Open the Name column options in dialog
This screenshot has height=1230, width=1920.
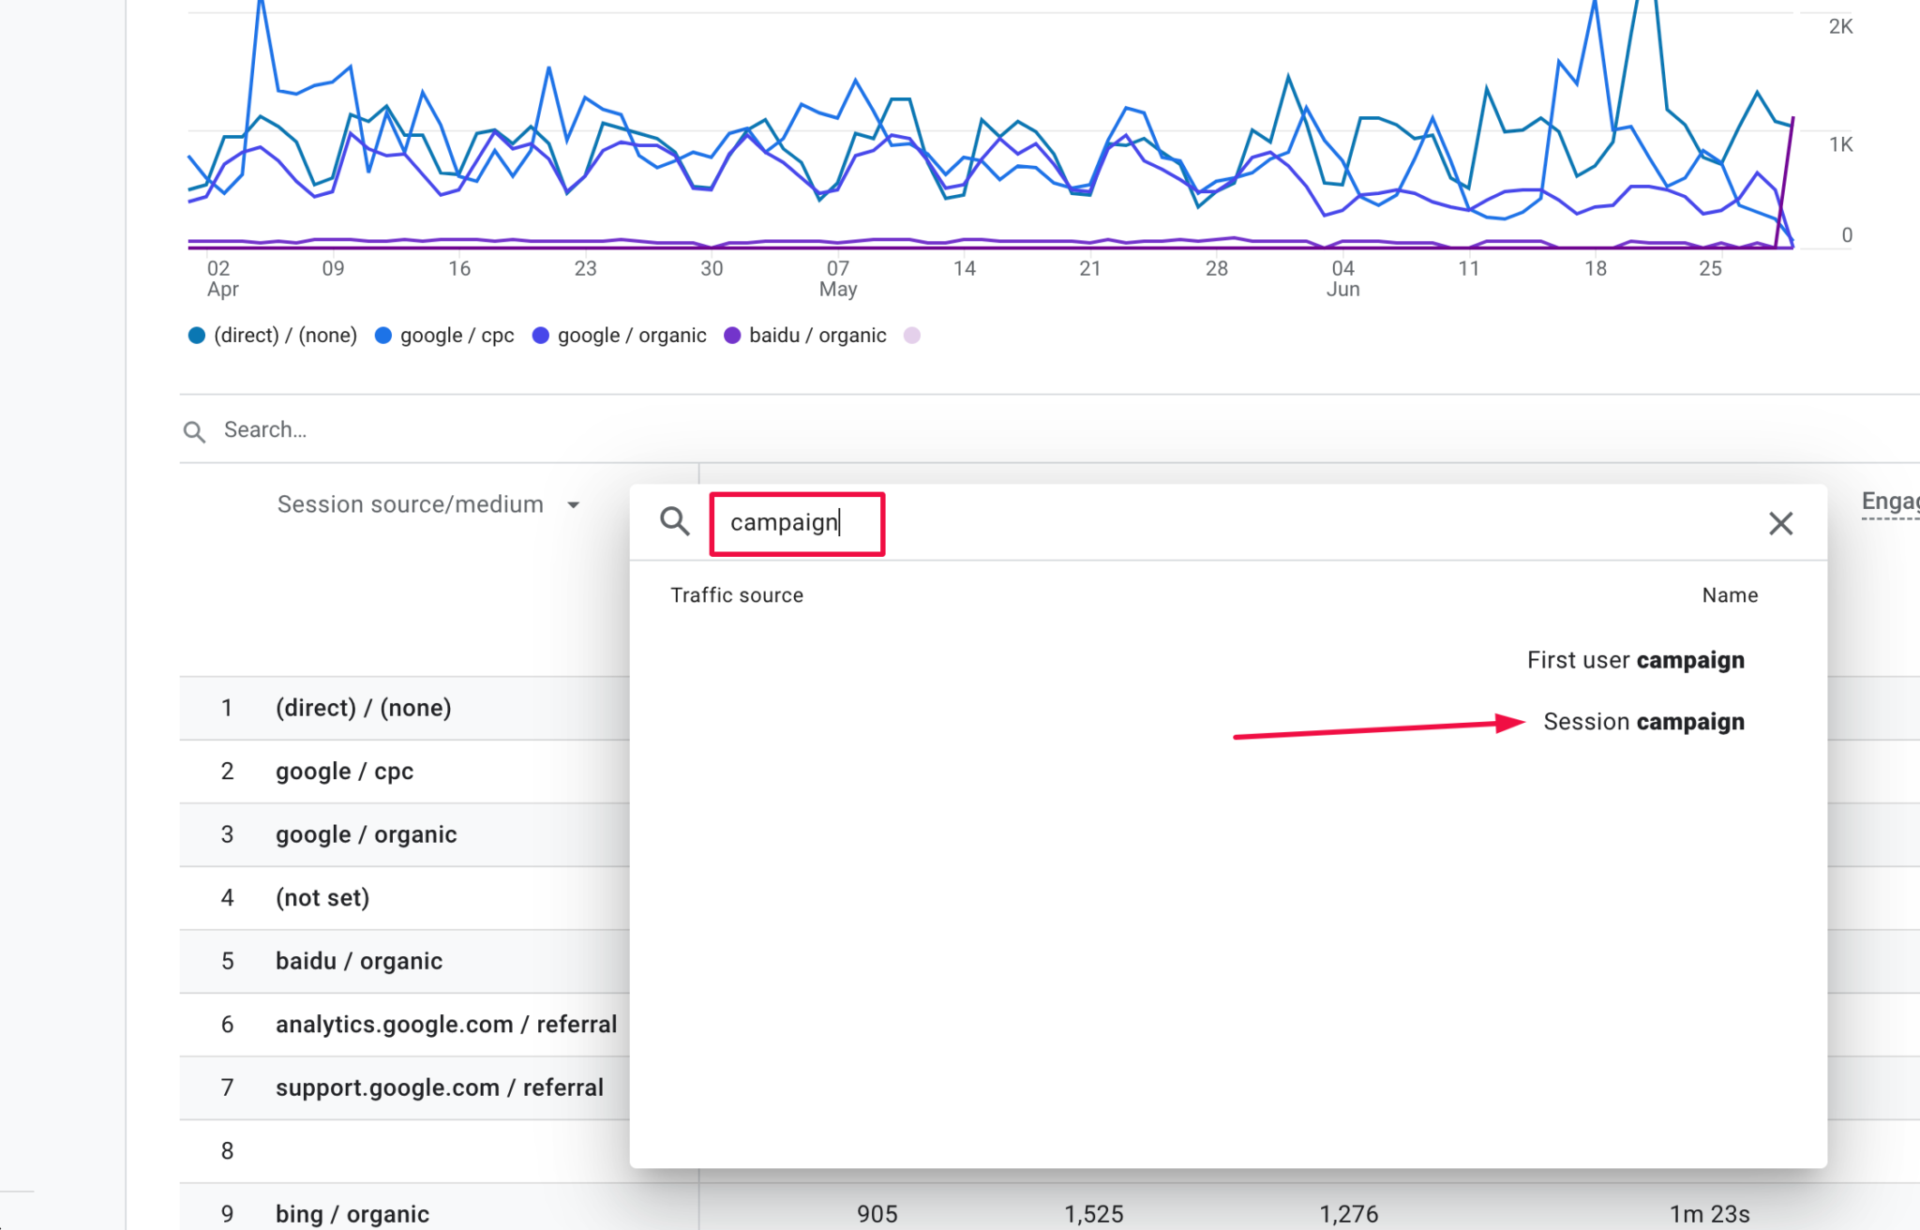[x=1730, y=594]
